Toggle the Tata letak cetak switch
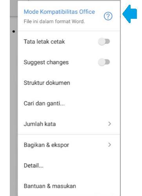The height and width of the screenshot is (196, 142). 104,42
